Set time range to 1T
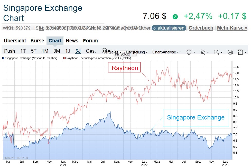The width and height of the screenshot is (251, 167). (x=23, y=51)
